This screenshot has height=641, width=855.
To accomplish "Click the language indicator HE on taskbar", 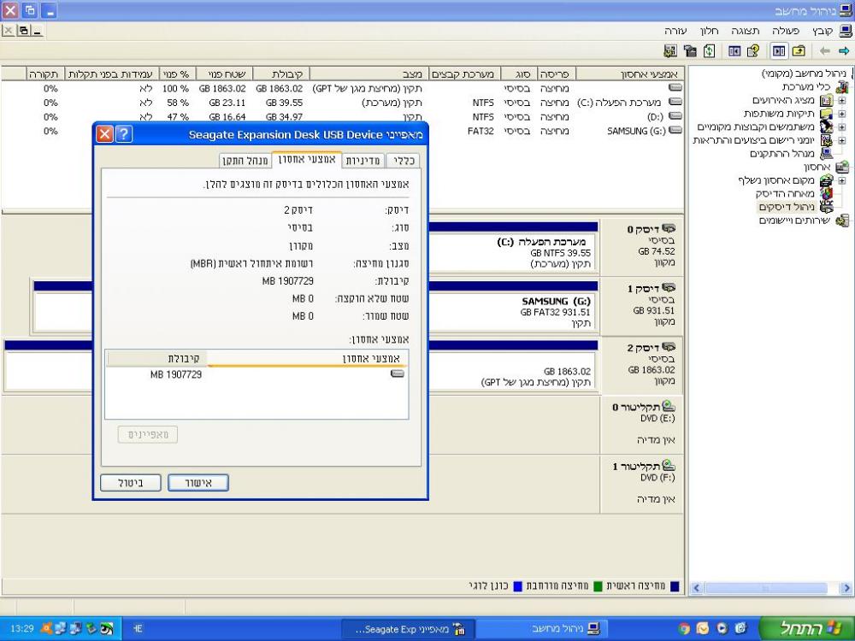I will point(138,629).
